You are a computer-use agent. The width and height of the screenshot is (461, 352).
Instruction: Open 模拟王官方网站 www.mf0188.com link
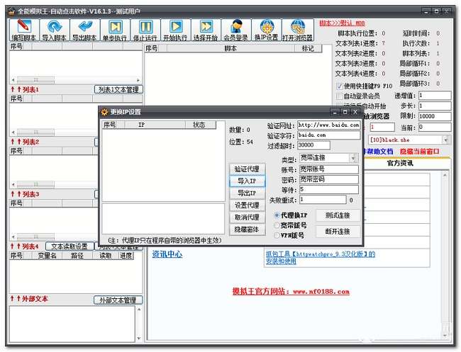(x=291, y=292)
